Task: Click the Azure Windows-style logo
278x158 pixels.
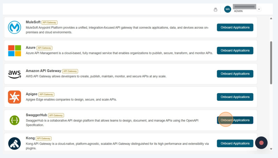Action: coord(15,51)
